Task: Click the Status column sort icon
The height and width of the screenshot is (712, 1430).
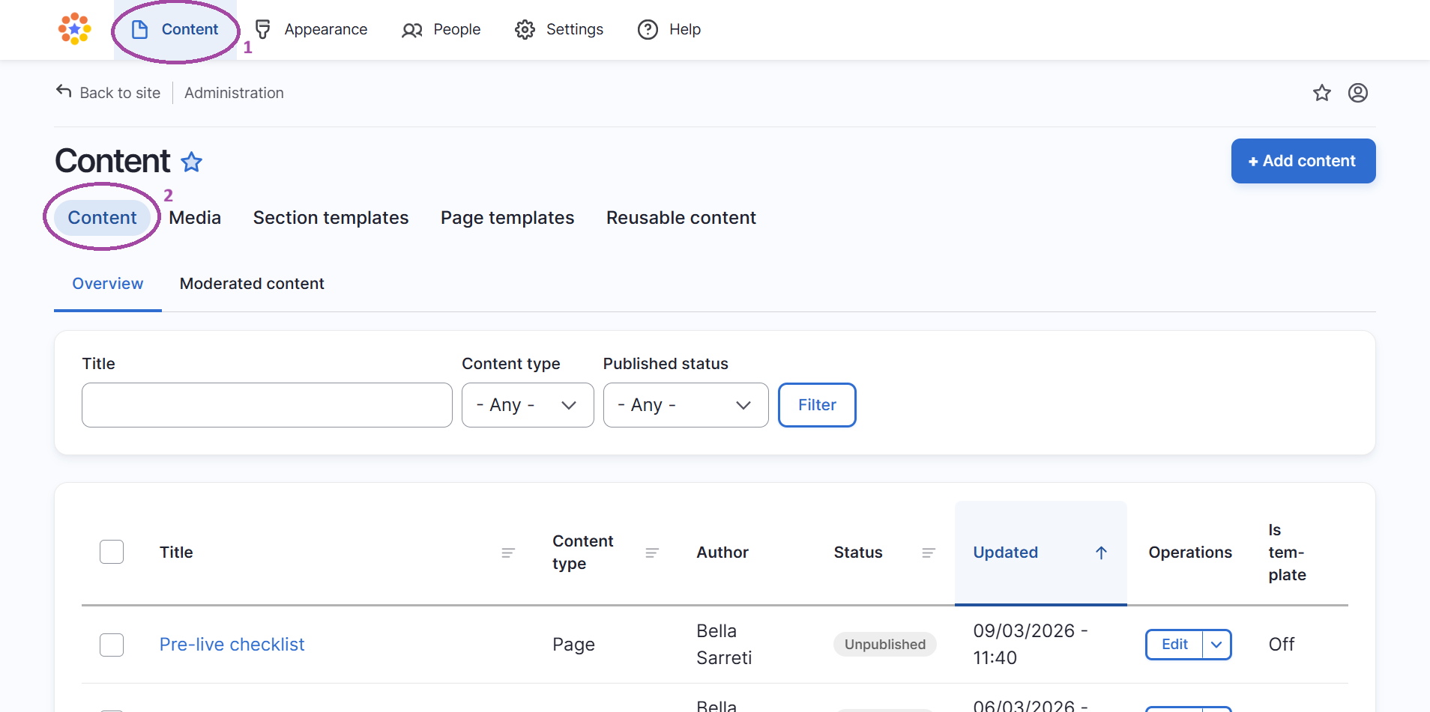Action: point(929,553)
